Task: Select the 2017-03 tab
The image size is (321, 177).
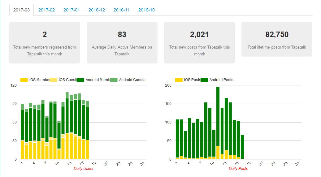Action: [x=21, y=10]
